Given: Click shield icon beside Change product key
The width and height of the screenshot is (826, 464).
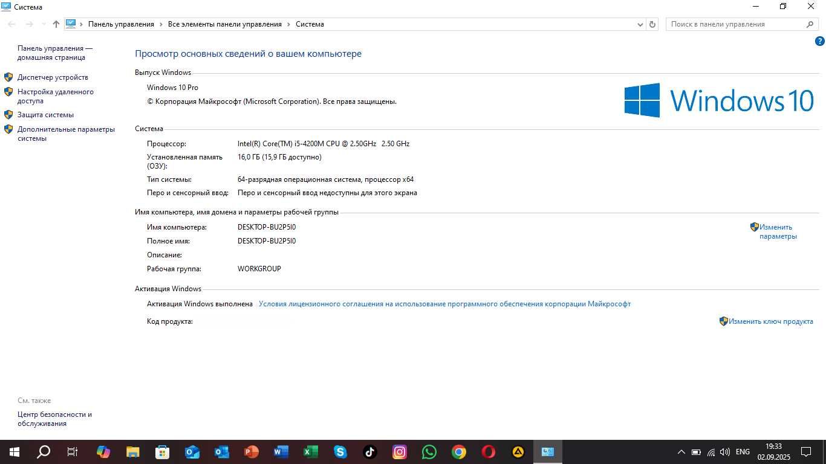Looking at the screenshot, I should tap(723, 321).
